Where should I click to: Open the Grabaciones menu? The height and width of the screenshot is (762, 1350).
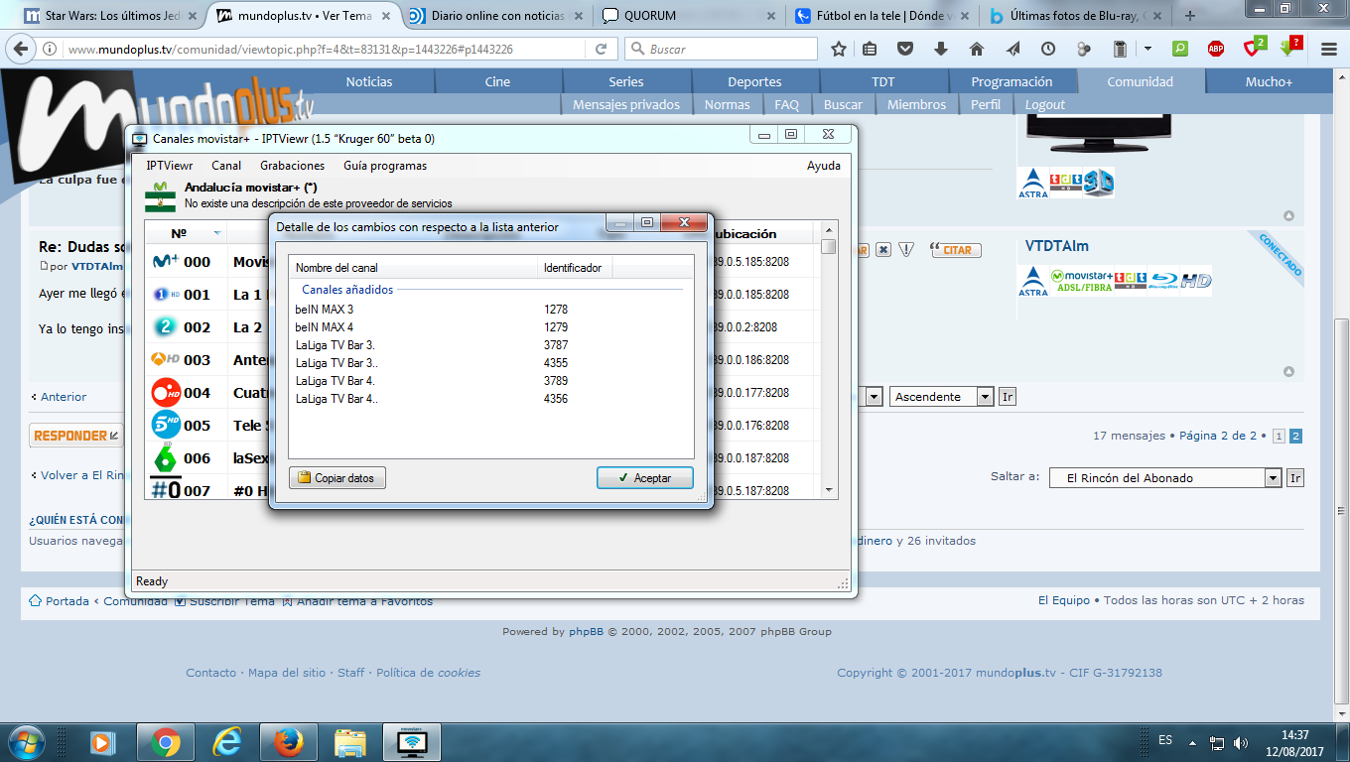292,166
